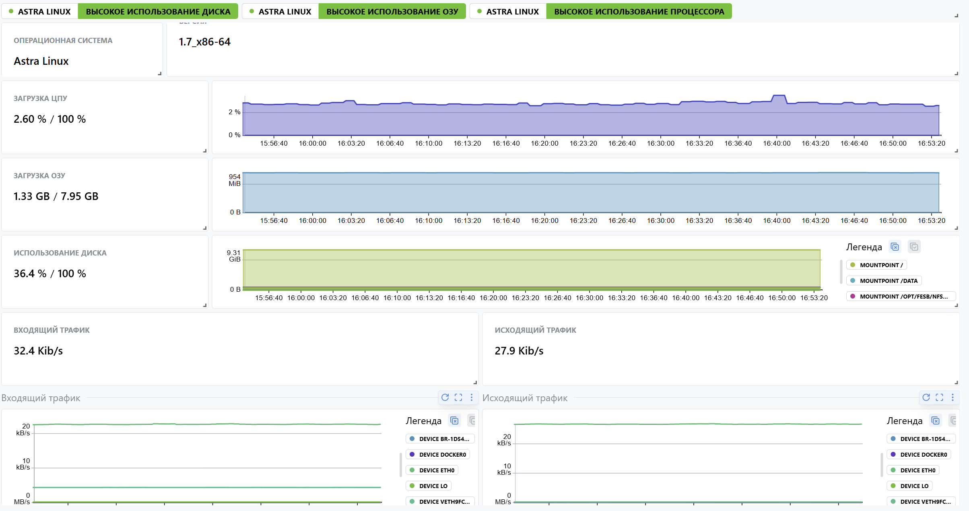Click resize handle of Операционная система widget
The image size is (969, 511).
click(160, 74)
